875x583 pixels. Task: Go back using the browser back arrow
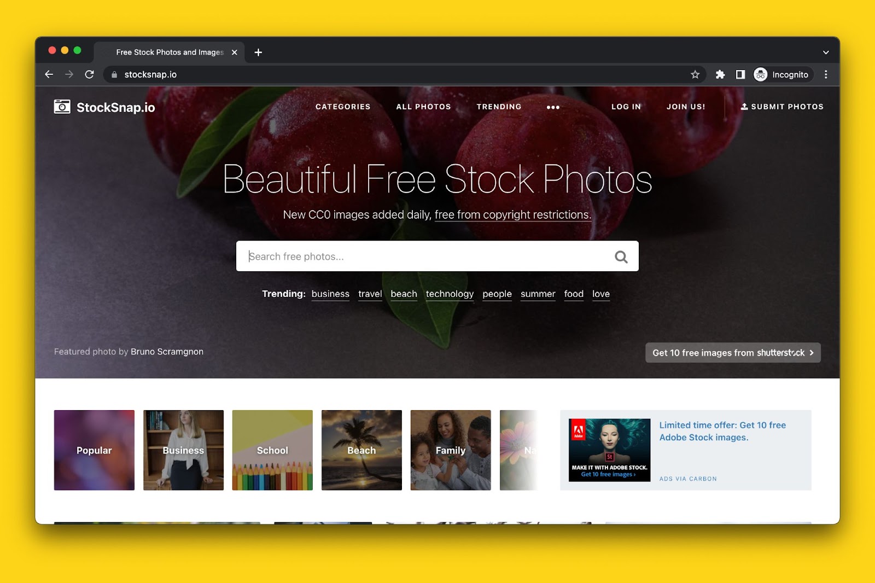pyautogui.click(x=49, y=74)
